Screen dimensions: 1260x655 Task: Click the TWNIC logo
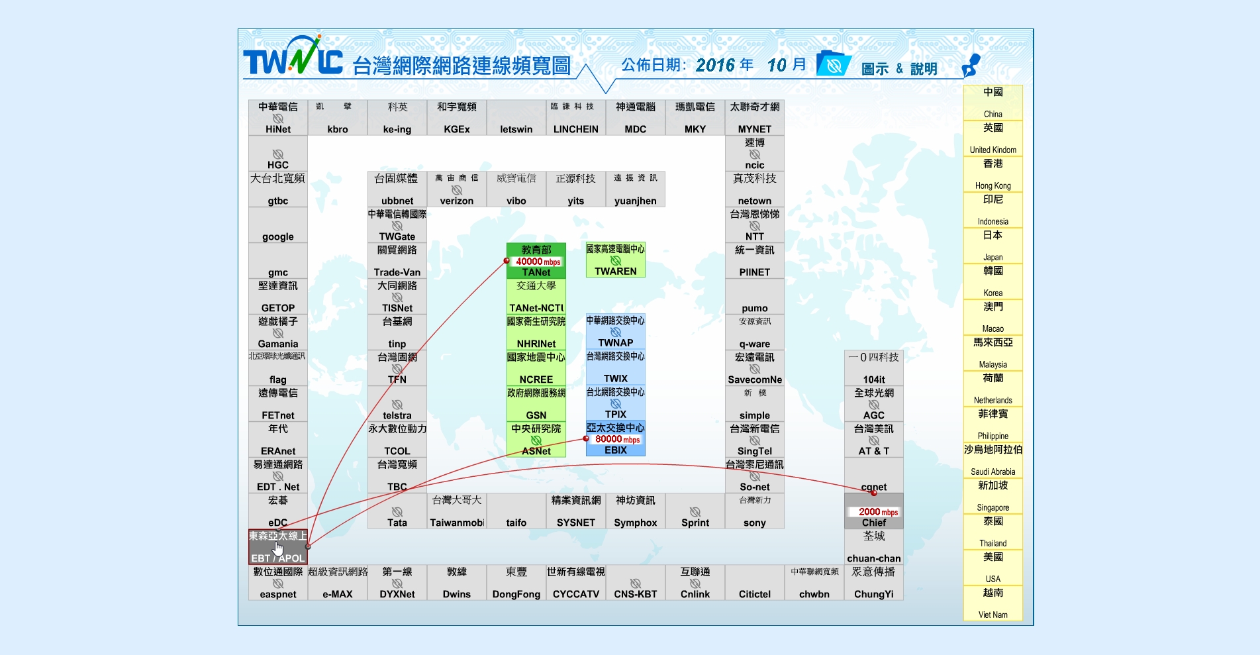293,56
